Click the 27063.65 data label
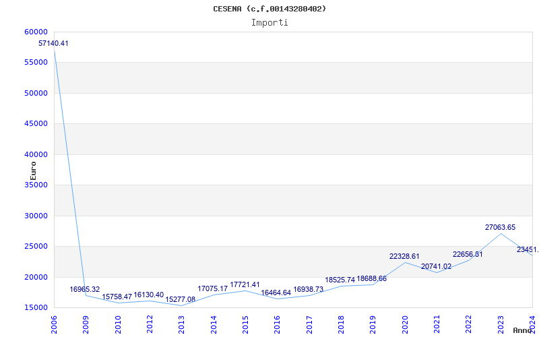 pyautogui.click(x=500, y=227)
